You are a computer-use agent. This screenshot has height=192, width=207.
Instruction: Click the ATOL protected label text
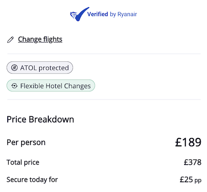[45, 68]
